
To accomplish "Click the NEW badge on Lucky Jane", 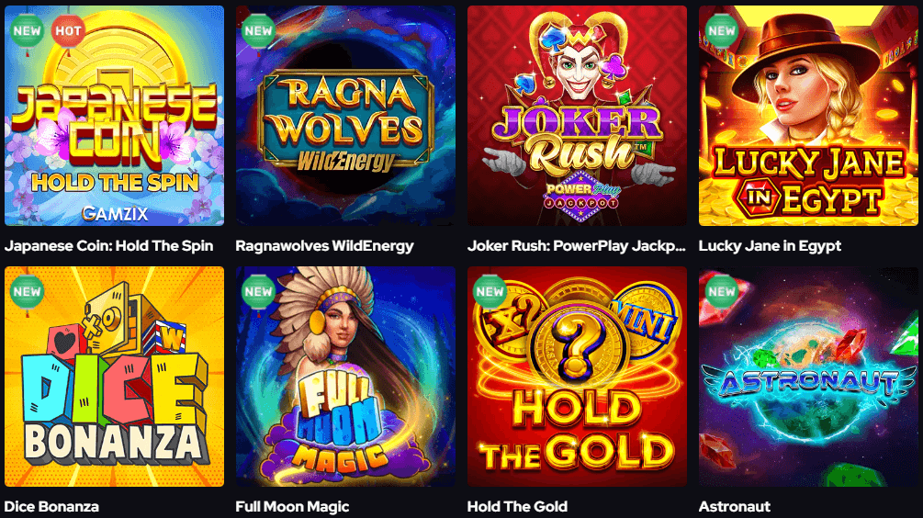I will [x=721, y=30].
